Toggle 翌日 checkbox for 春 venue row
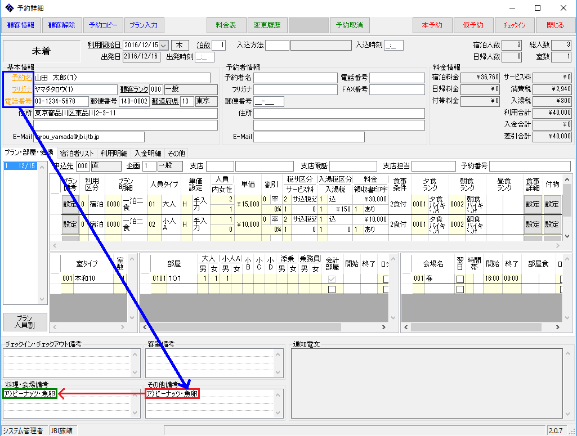The image size is (577, 436). (460, 279)
